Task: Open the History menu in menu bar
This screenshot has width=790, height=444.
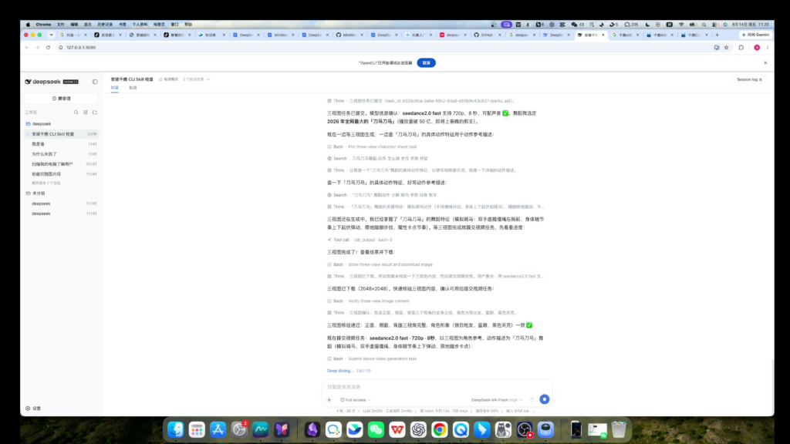Action: (105, 24)
